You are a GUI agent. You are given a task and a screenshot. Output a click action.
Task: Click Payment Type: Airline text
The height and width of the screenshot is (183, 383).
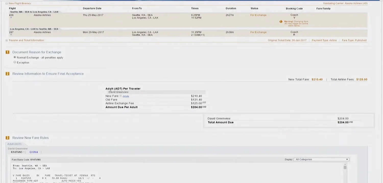tap(324, 40)
